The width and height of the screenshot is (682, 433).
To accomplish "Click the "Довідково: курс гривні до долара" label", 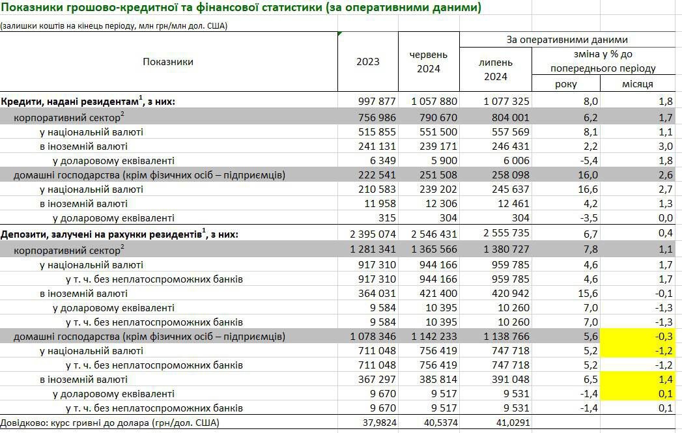I will click(110, 423).
